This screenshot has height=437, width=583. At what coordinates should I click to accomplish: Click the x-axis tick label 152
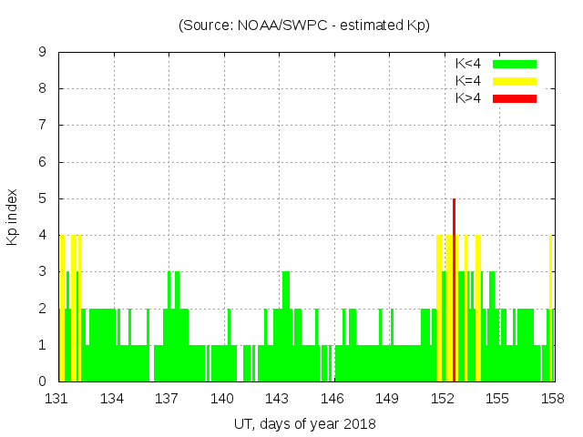pyautogui.click(x=443, y=399)
